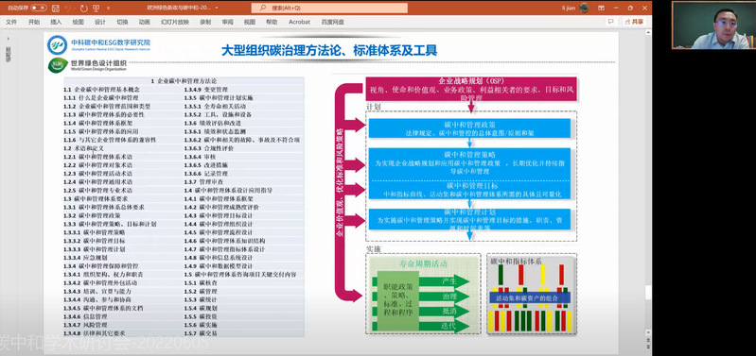This screenshot has width=756, height=356.
Task: Click the vertical scrollbar thumb at right
Action: 648,293
